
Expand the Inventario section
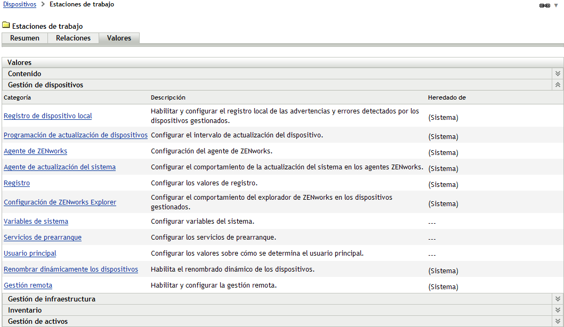[x=558, y=310]
